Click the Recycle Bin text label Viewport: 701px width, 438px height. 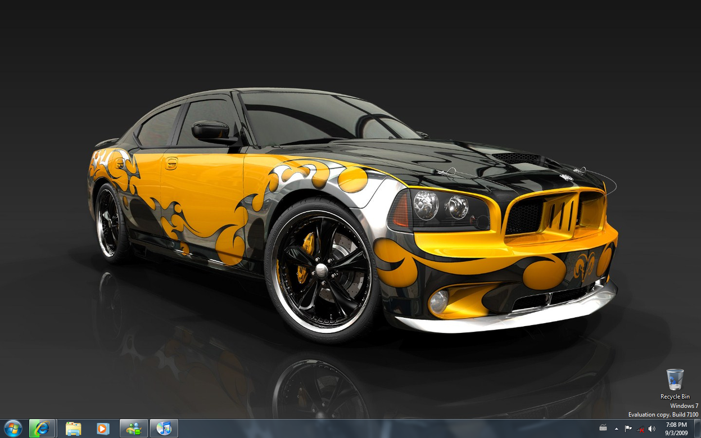(x=675, y=397)
